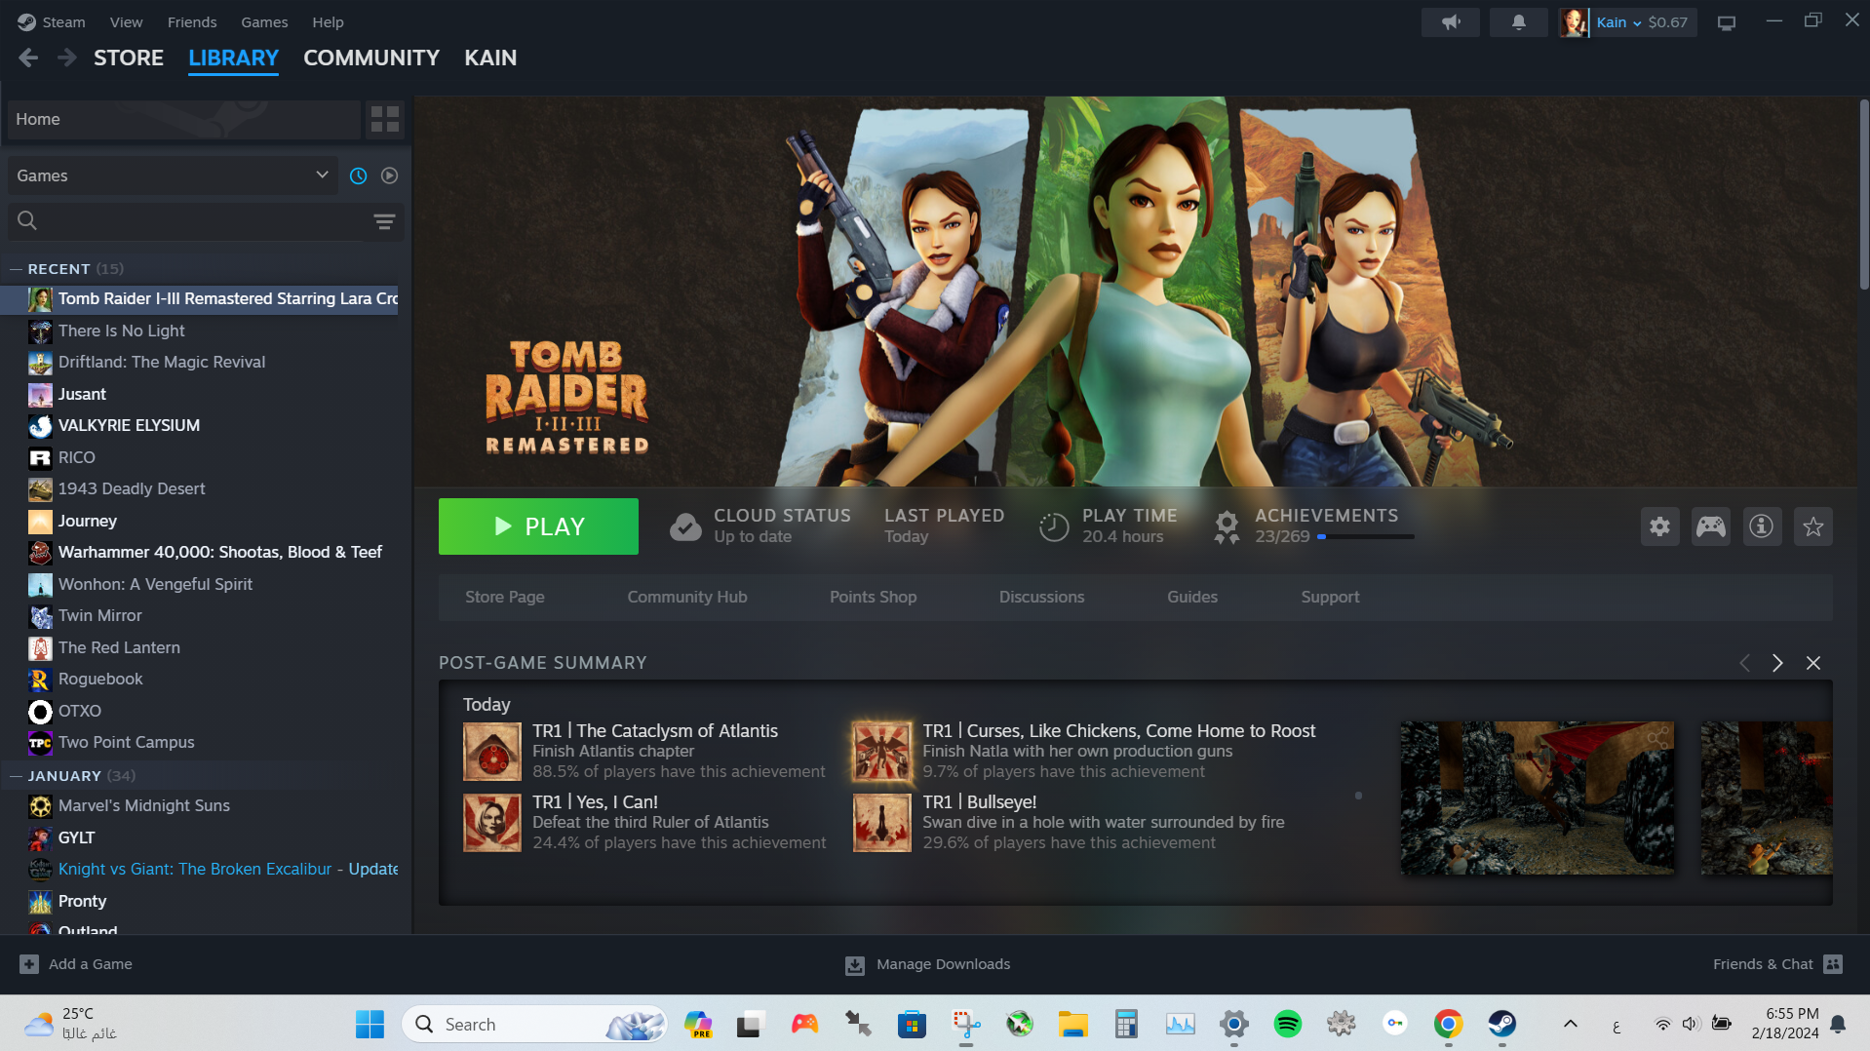Switch to the STORE tab
This screenshot has height=1051, width=1870.
click(129, 58)
